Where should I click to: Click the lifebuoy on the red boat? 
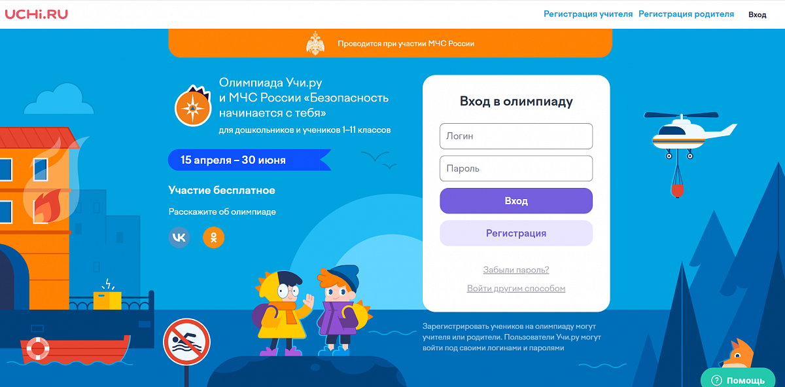(x=38, y=348)
